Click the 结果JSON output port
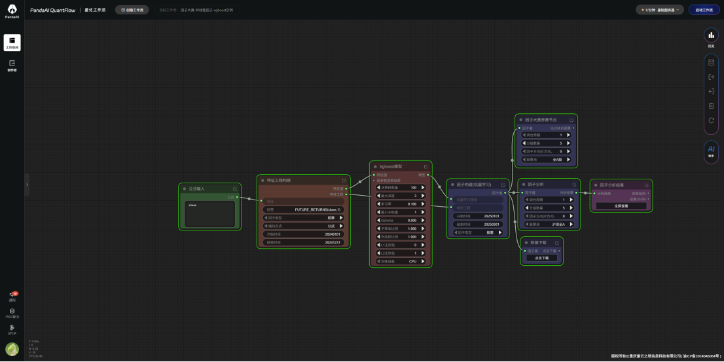 (x=648, y=199)
